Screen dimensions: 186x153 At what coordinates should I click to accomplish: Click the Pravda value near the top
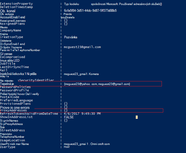[x=68, y=14]
